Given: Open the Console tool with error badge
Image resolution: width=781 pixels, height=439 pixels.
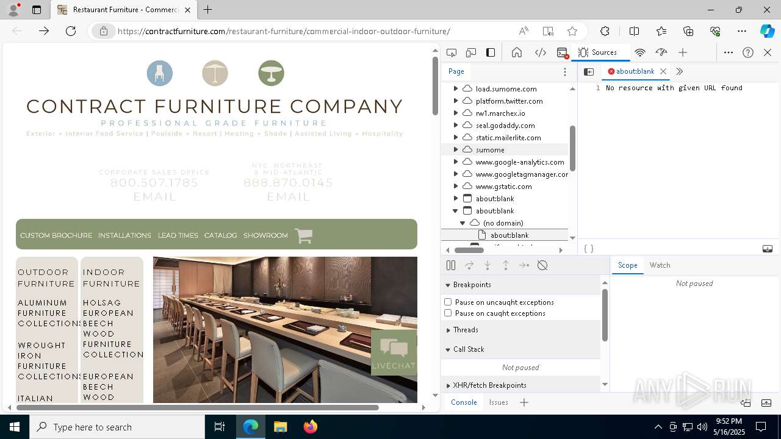Looking at the screenshot, I should (x=563, y=53).
